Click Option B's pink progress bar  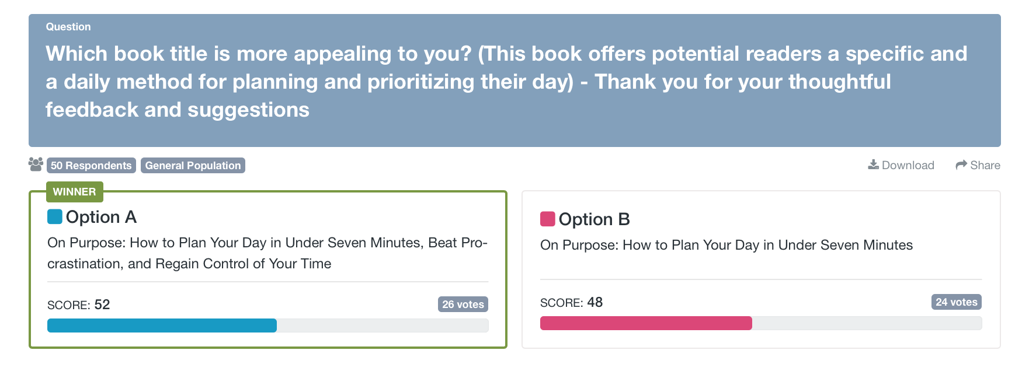[x=646, y=324]
